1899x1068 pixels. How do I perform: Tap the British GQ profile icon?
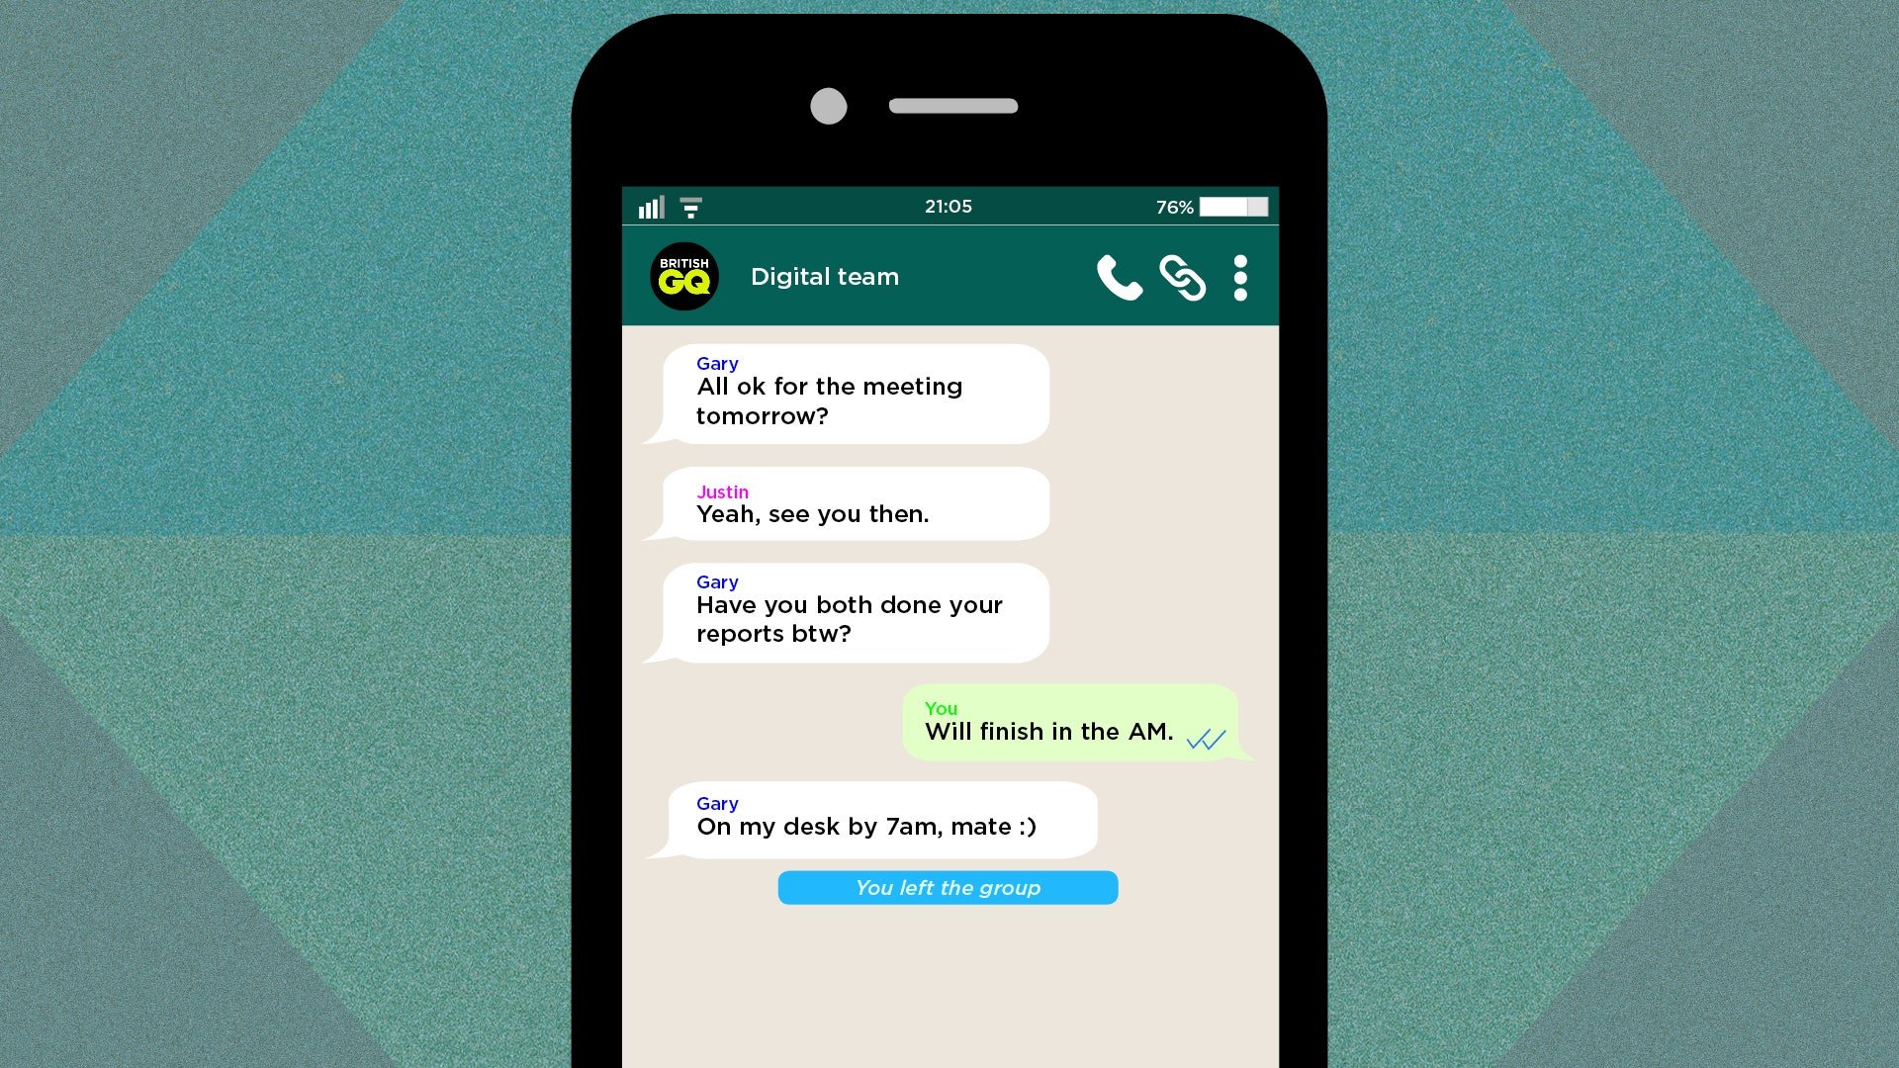[684, 275]
